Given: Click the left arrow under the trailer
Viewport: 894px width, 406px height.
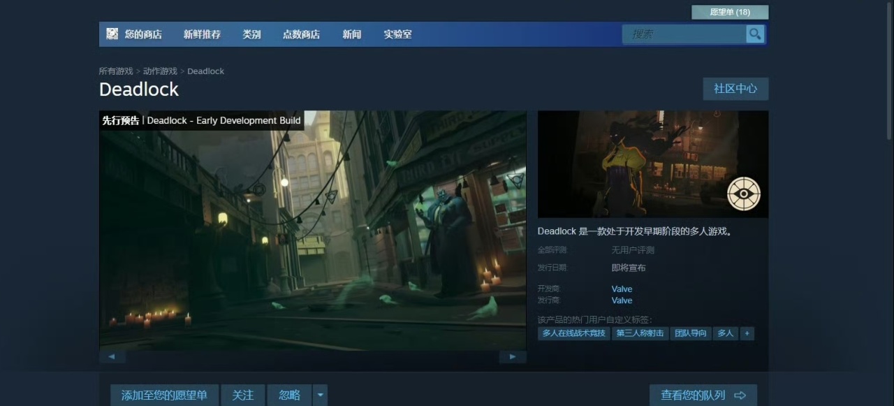Looking at the screenshot, I should (x=112, y=356).
